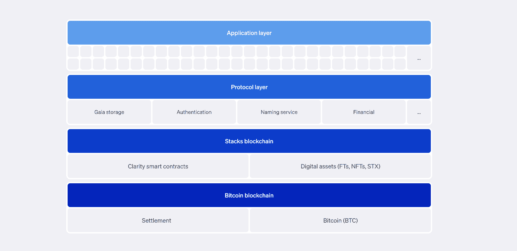517x251 pixels.
Task: Click the first empty app tile in top row
Action: pos(73,52)
